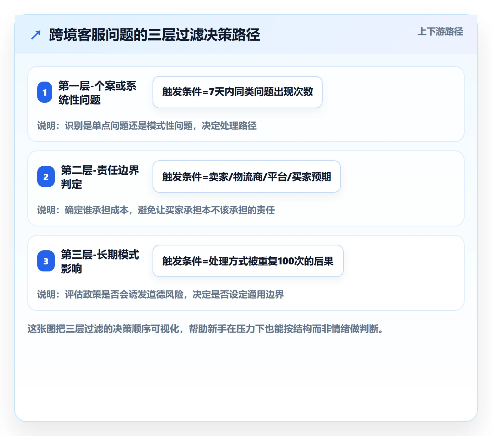Click the heading 第二层-责任边界判定
The height and width of the screenshot is (436, 492).
coord(100,177)
